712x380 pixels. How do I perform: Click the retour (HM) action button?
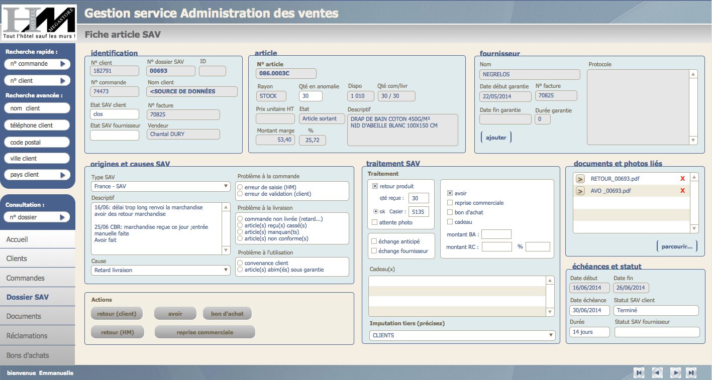point(117,332)
